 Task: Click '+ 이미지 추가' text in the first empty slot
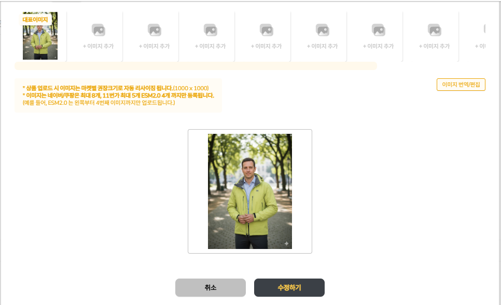point(98,46)
